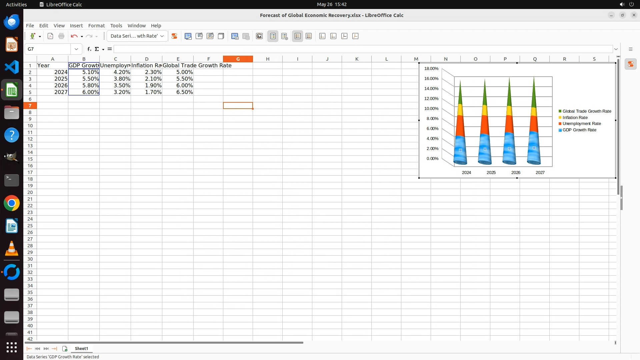
Task: Open the Format menu
Action: (x=96, y=26)
